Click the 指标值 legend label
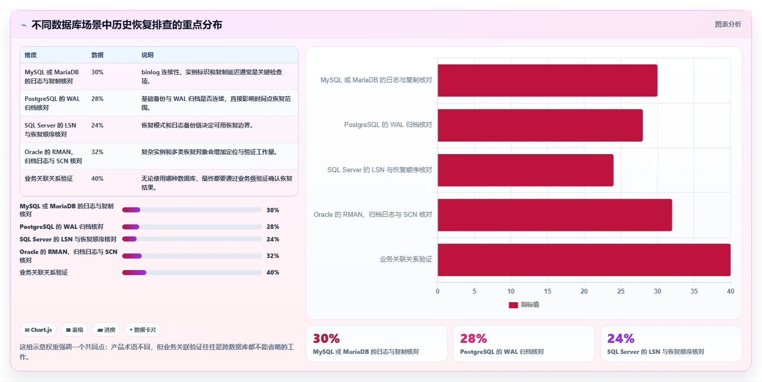Screen dimensions: 762x382 [530, 305]
